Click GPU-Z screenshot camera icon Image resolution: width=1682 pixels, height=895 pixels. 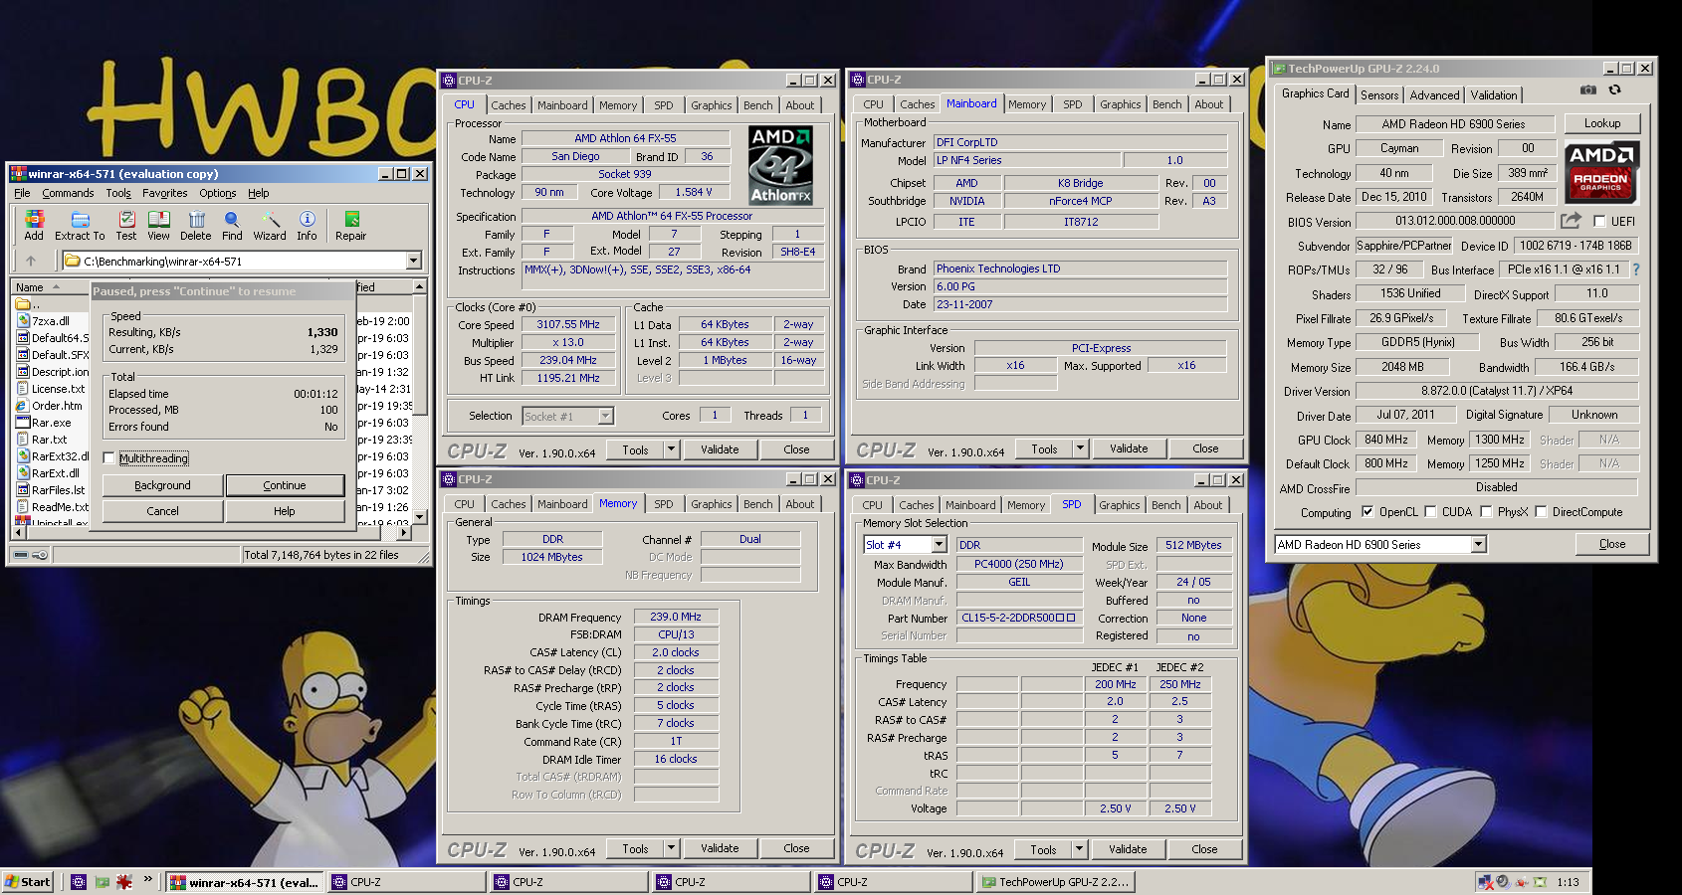pos(1587,90)
